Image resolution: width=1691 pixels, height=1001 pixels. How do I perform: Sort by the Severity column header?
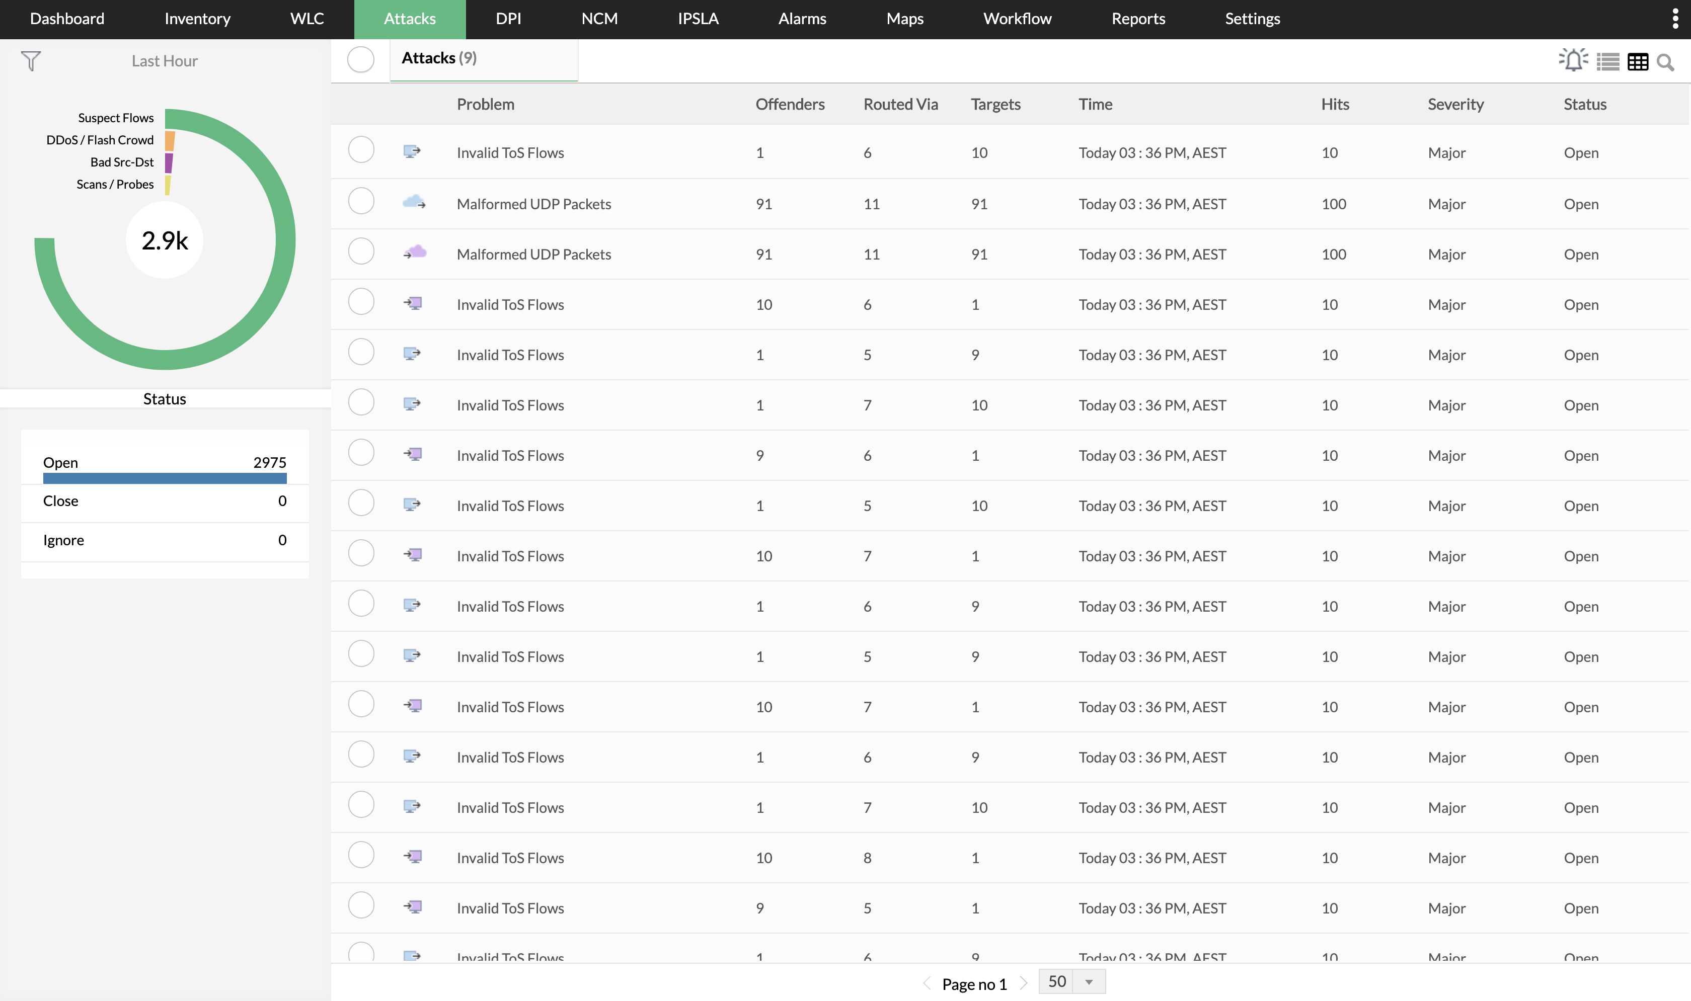pos(1455,104)
